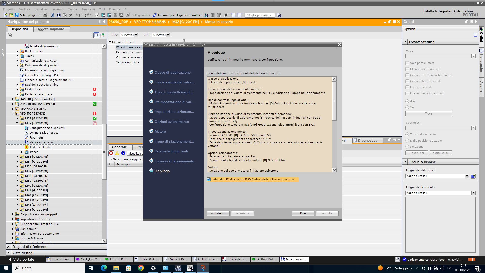
Task: Open Windows Start menu
Action: point(6,268)
